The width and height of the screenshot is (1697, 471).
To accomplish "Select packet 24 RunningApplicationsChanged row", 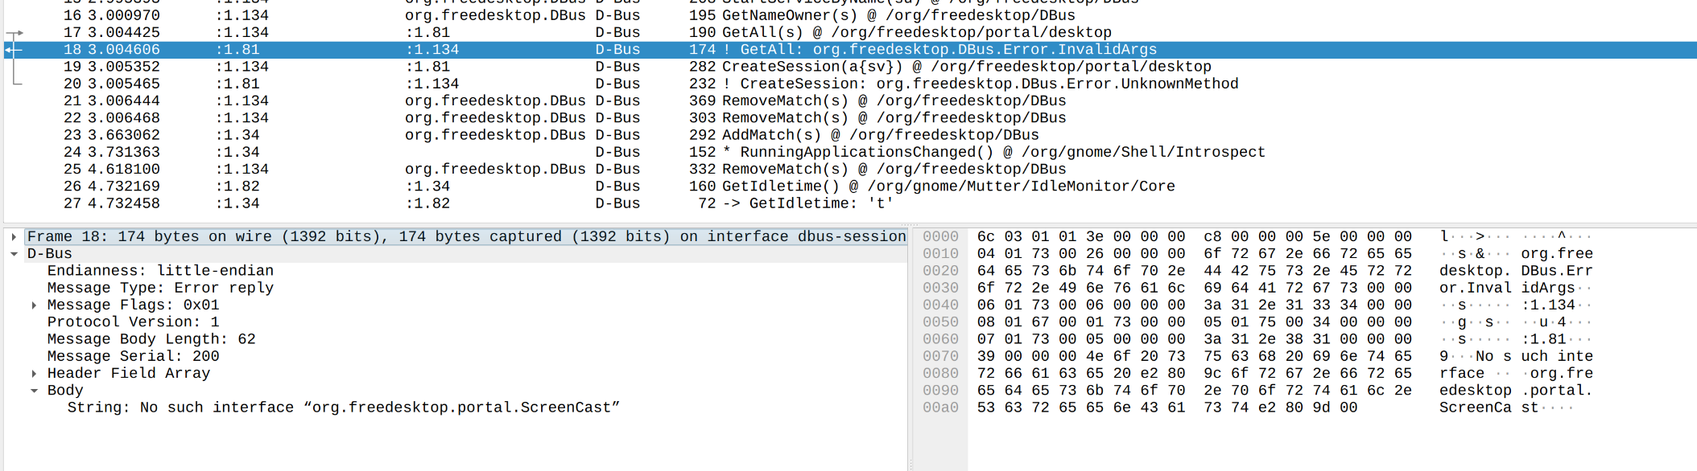I will coord(850,152).
